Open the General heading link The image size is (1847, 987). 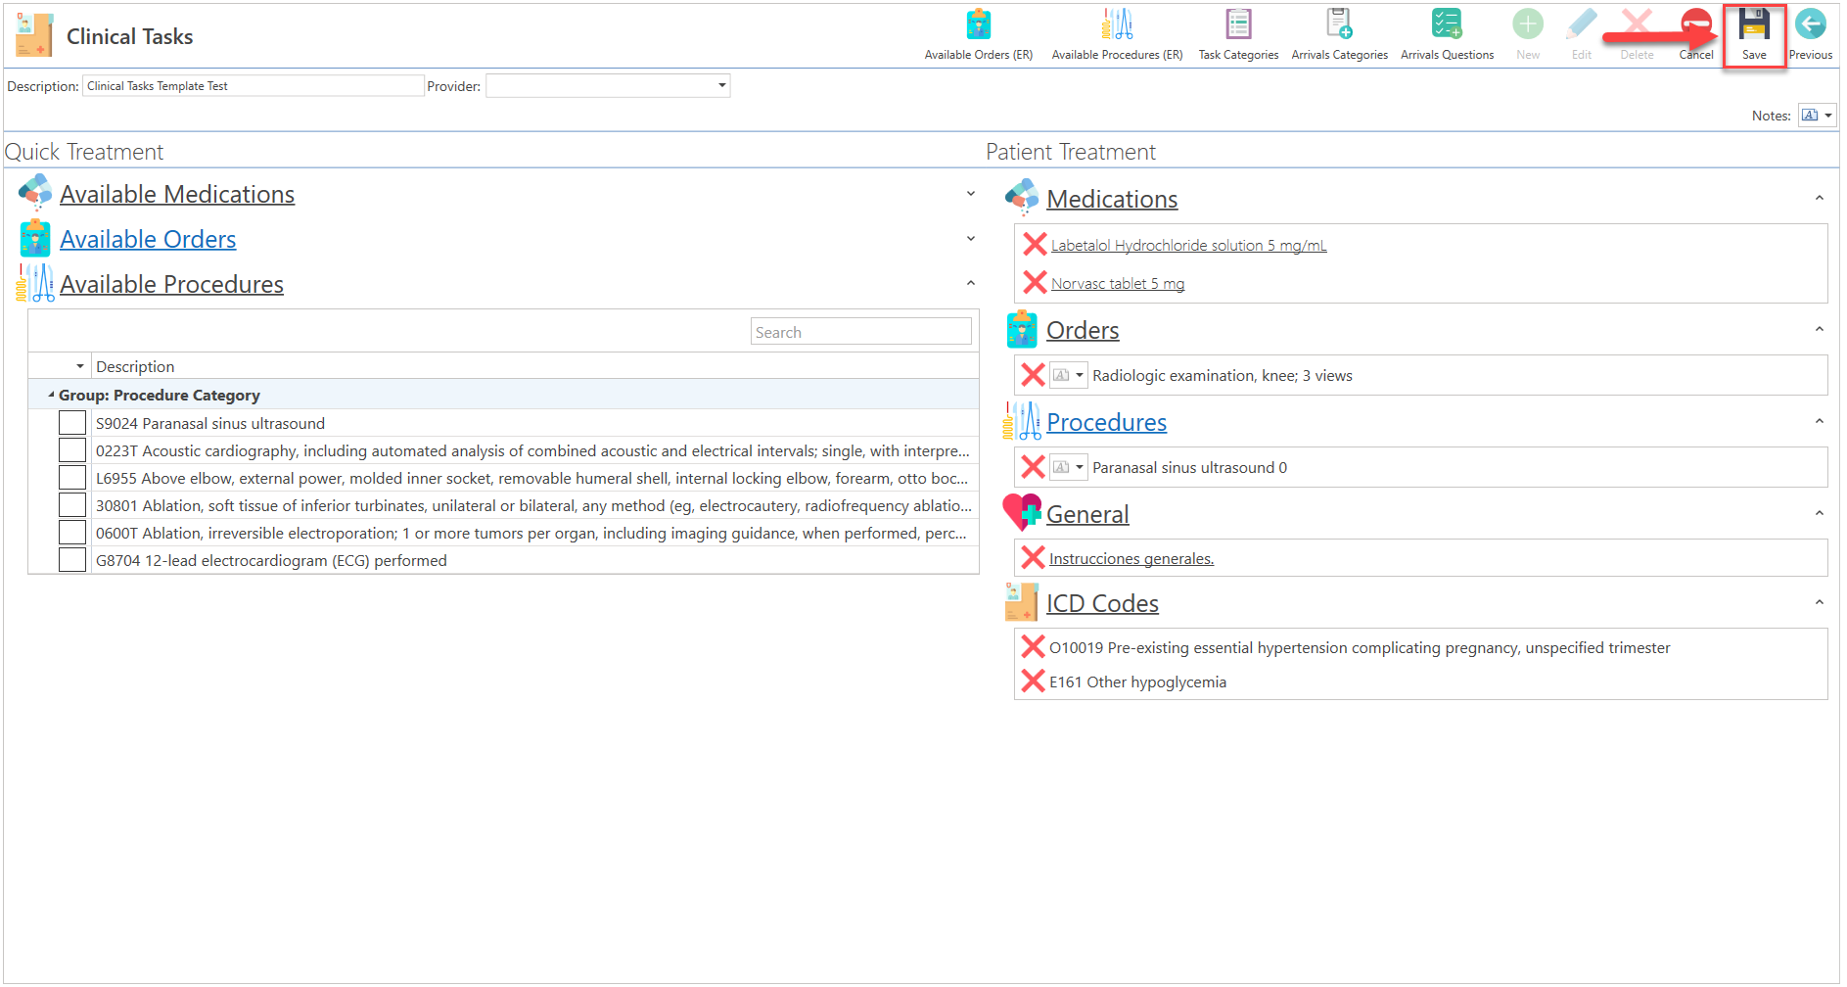coord(1087,514)
